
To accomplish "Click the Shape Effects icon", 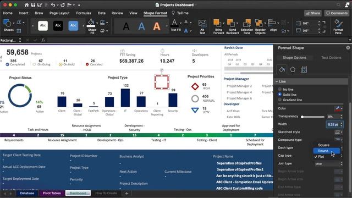I will coord(103,31).
